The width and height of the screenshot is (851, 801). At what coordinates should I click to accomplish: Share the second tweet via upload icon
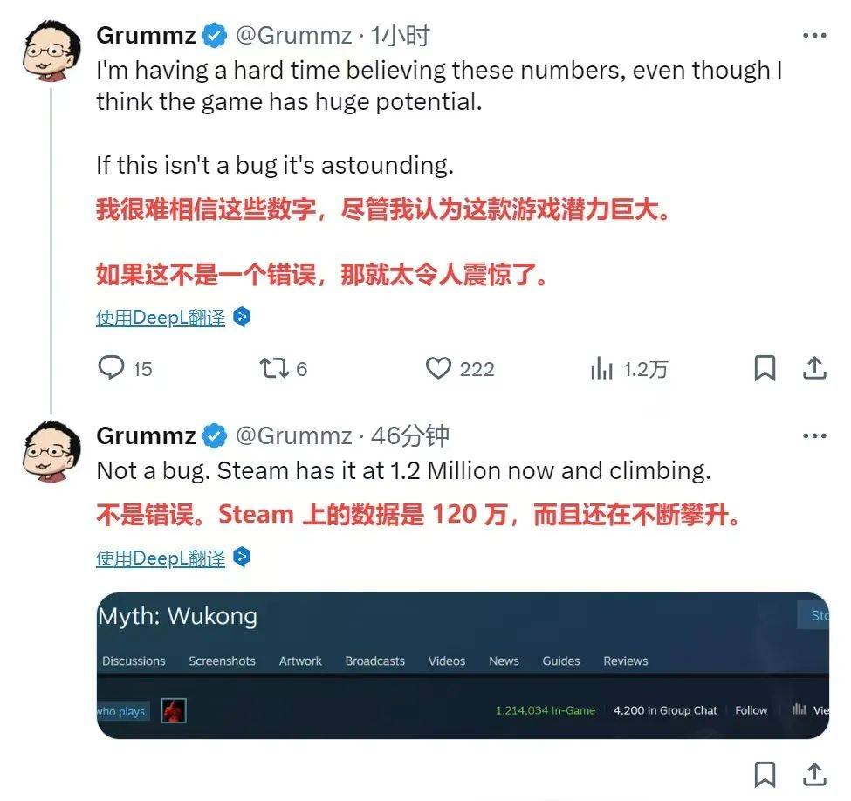tap(814, 774)
